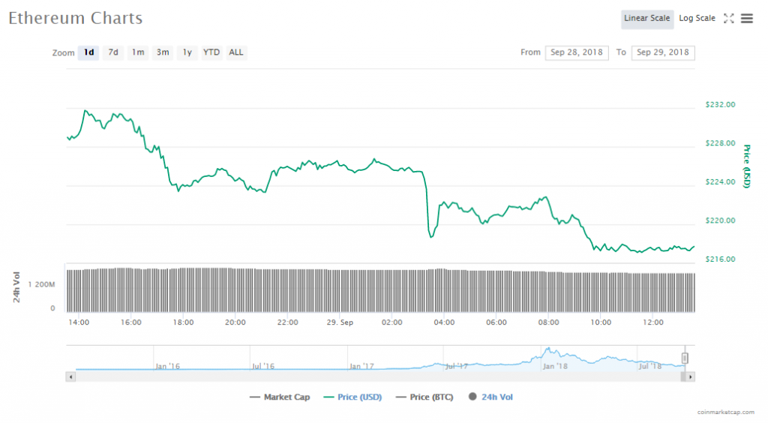Show ALL historical data
Screen dimensions: 768x423
pyautogui.click(x=236, y=52)
